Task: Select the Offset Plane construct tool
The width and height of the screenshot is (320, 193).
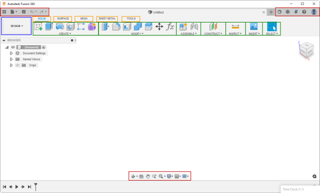Action: click(x=213, y=26)
